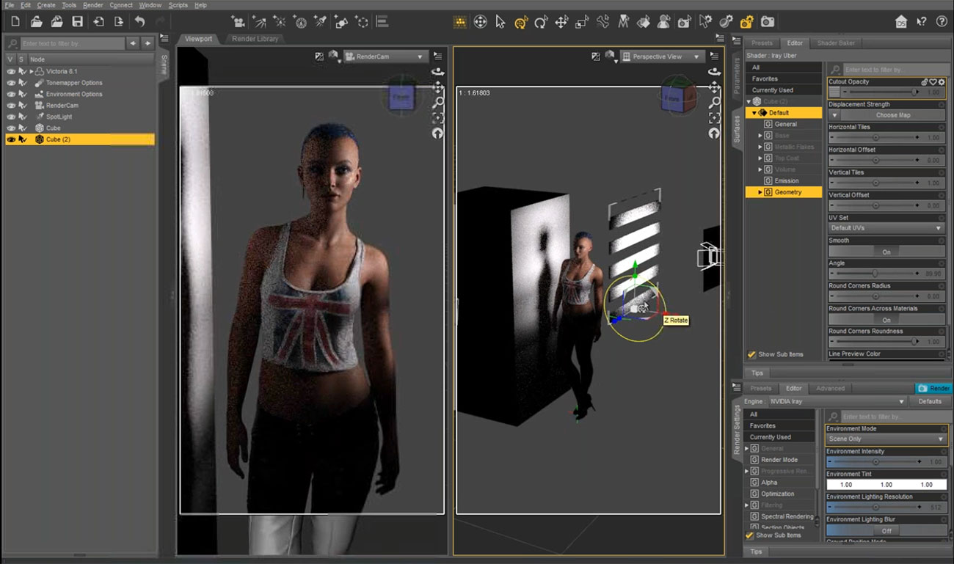Open the Help question mark icon

pyautogui.click(x=942, y=22)
